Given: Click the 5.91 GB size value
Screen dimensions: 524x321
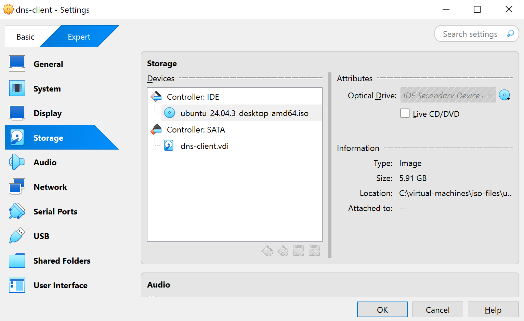Looking at the screenshot, I should click(413, 178).
